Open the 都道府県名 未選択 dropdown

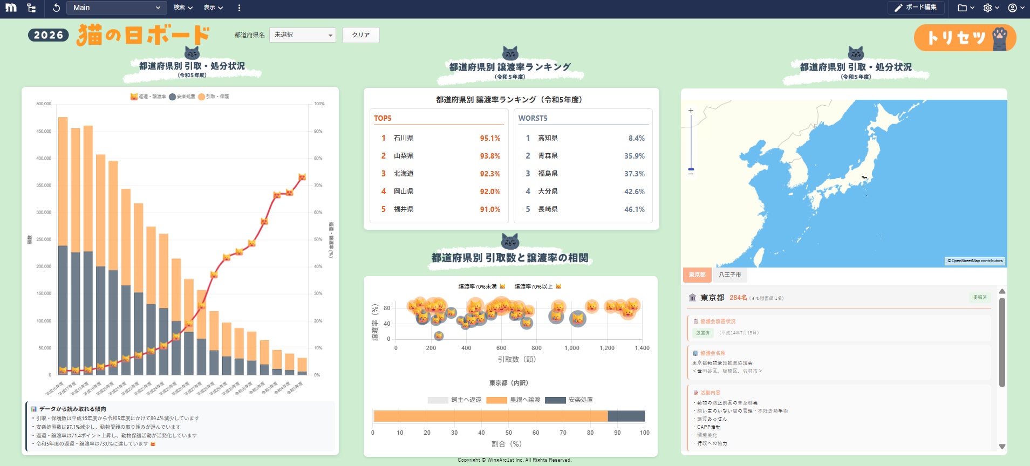303,35
